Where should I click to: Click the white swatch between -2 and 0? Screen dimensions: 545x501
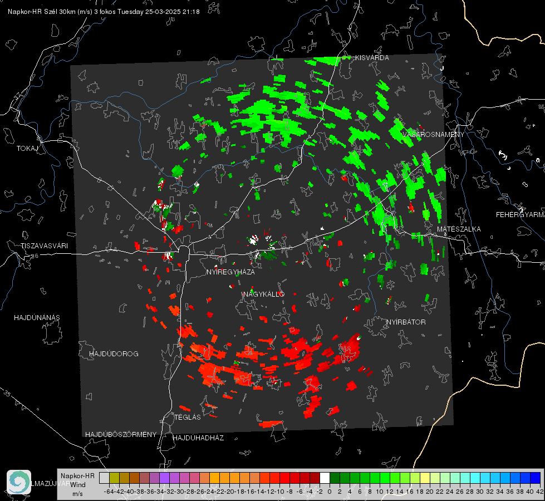tap(325, 478)
